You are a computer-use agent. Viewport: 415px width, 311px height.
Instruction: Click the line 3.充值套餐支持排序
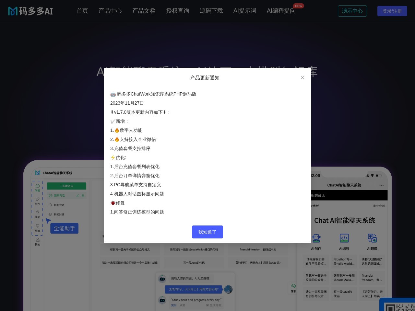point(130,148)
